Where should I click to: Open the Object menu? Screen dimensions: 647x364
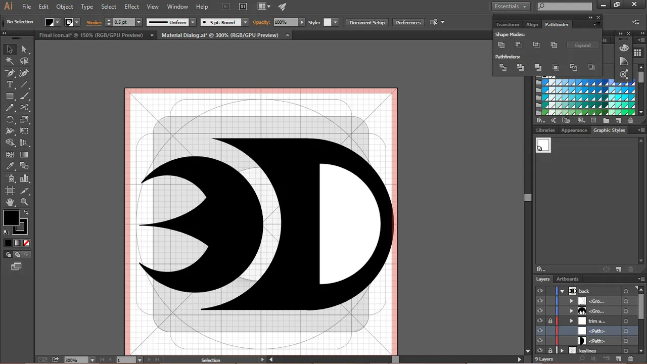point(64,7)
